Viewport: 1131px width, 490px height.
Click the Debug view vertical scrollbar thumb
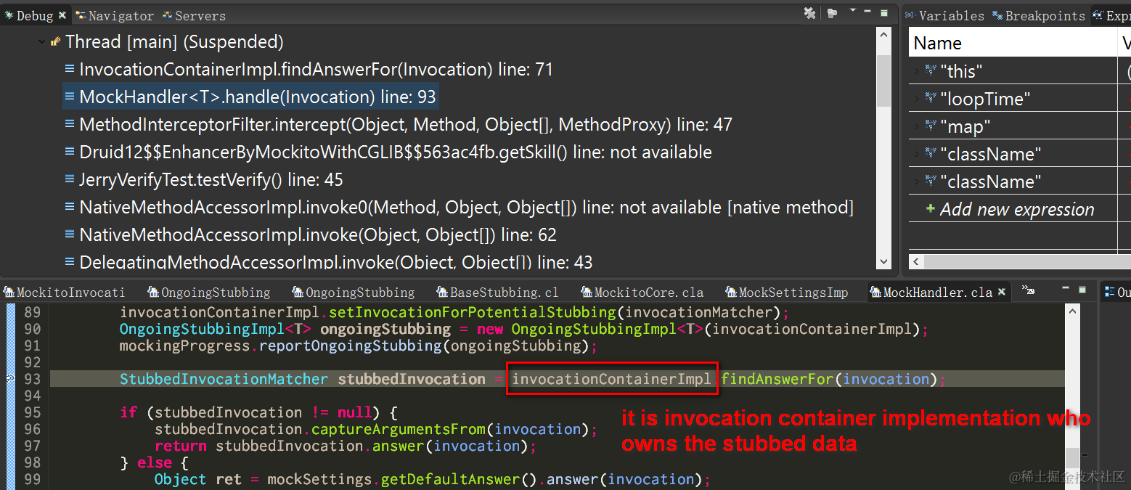(x=883, y=81)
